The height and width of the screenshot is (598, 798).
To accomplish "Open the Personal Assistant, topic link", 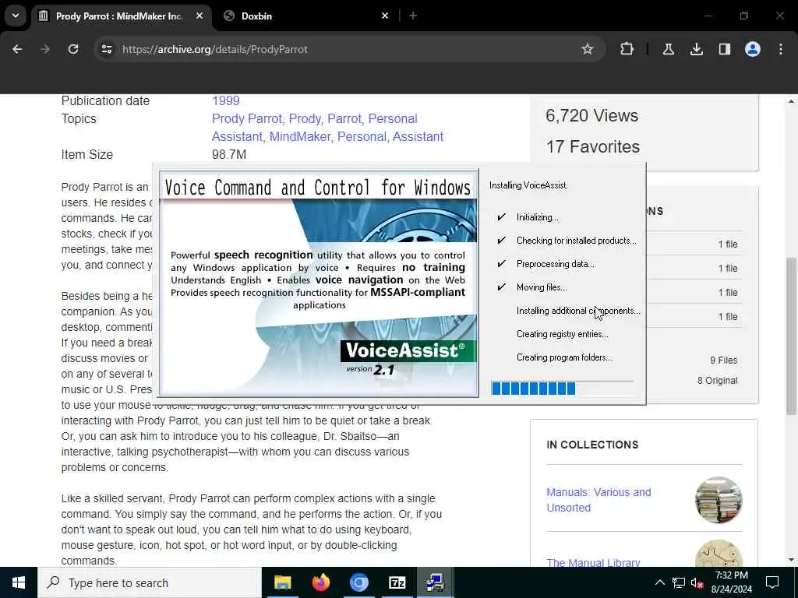I will (x=315, y=128).
